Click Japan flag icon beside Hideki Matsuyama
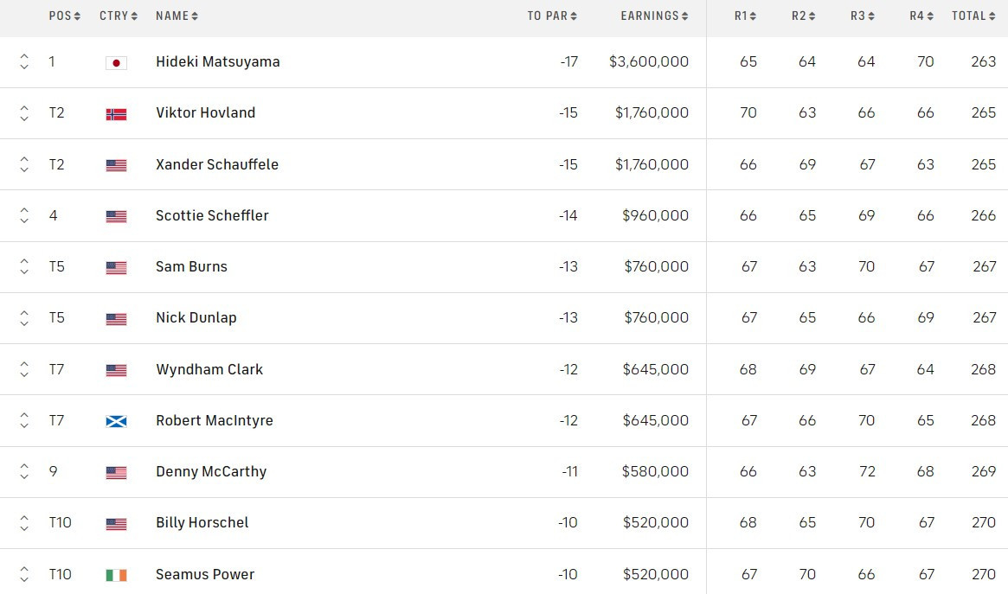Viewport: 1008px width, 594px height. 116,62
